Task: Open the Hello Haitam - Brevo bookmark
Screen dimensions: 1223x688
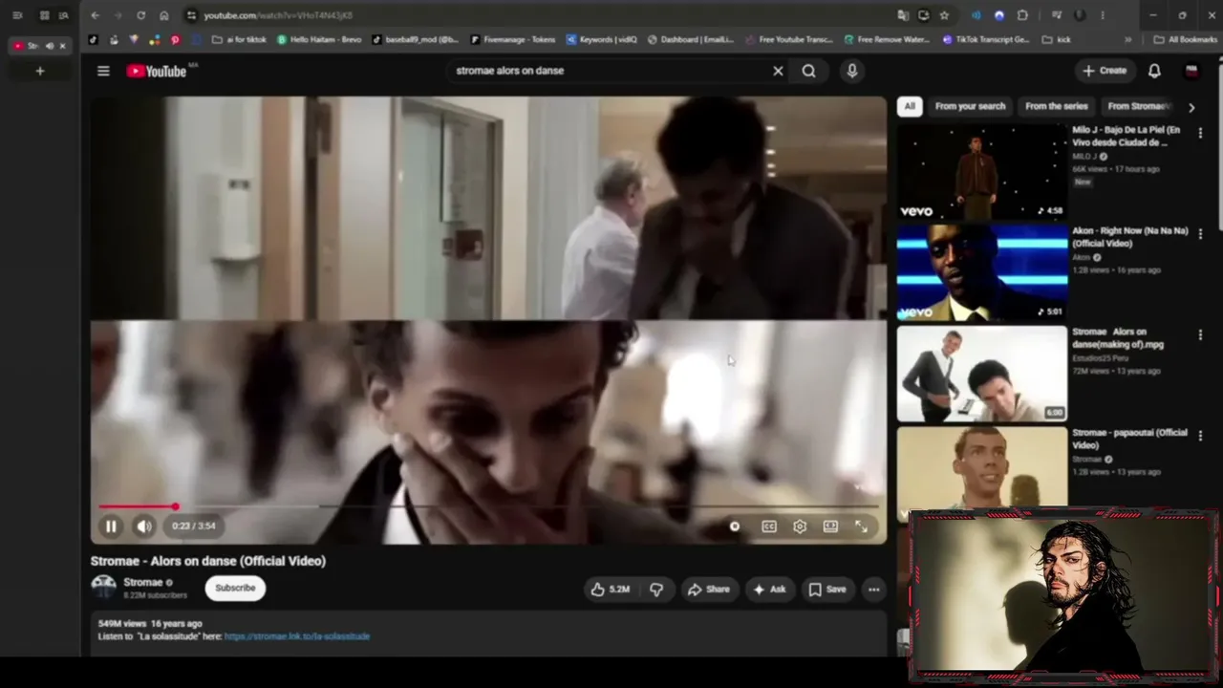Action: 319,40
